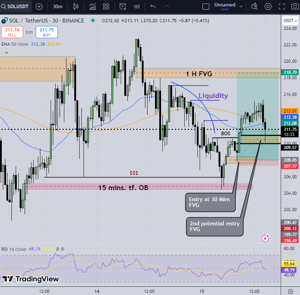The height and width of the screenshot is (295, 300).
Task: Select the chart layout square icon
Action: pos(206,7)
